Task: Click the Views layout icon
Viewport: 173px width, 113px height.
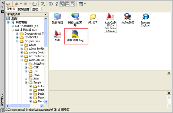Action: point(81,4)
